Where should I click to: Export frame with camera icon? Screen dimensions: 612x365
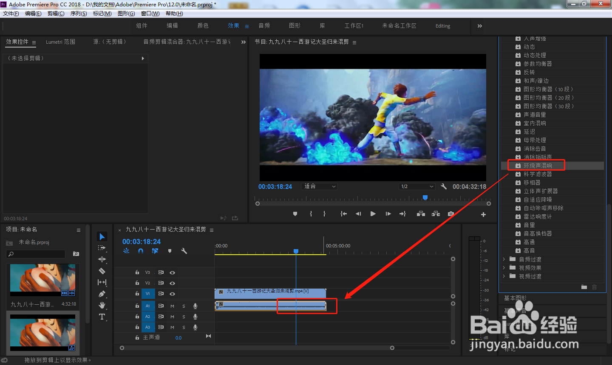point(451,214)
